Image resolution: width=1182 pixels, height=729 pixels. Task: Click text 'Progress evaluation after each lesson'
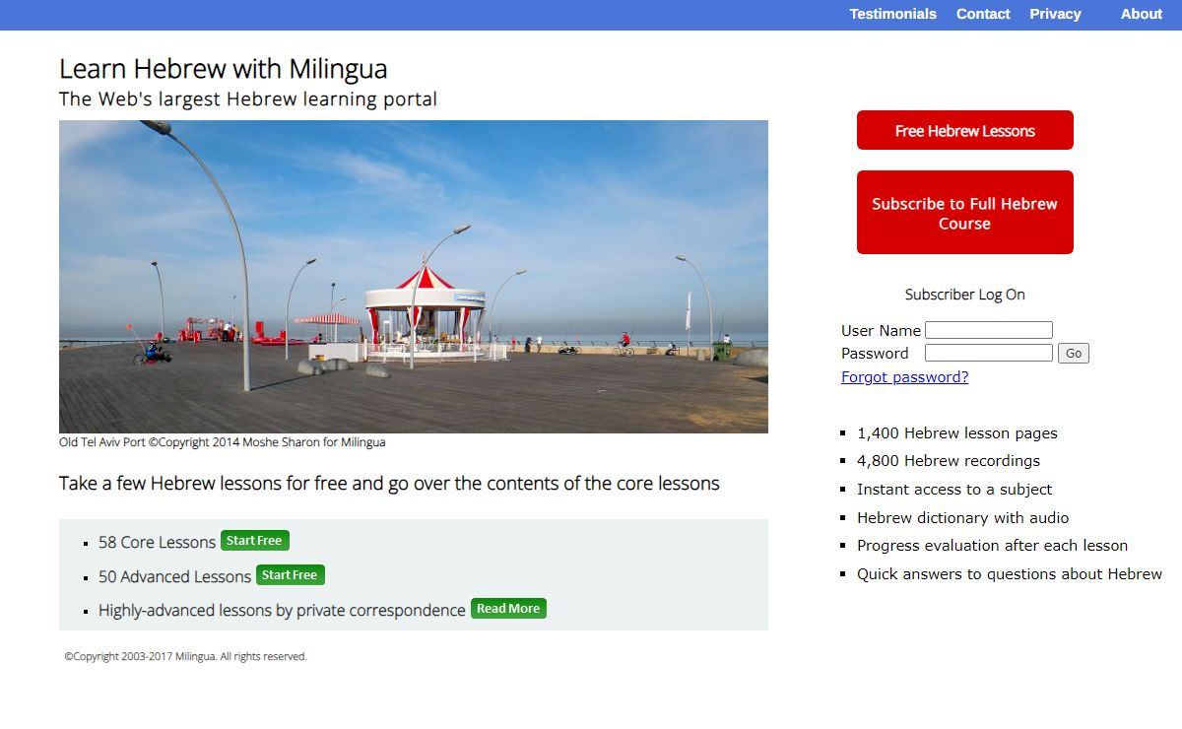[992, 546]
